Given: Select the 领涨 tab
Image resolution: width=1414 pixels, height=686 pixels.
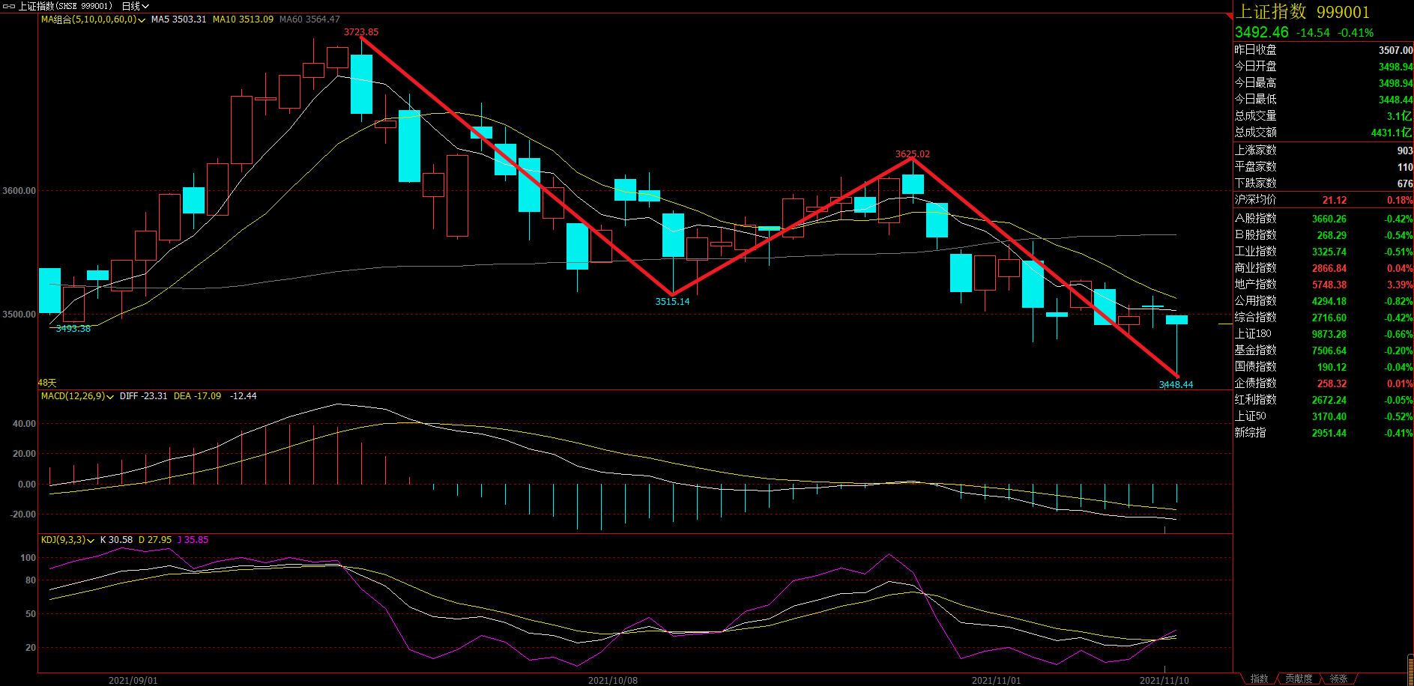Looking at the screenshot, I should pyautogui.click(x=1338, y=679).
